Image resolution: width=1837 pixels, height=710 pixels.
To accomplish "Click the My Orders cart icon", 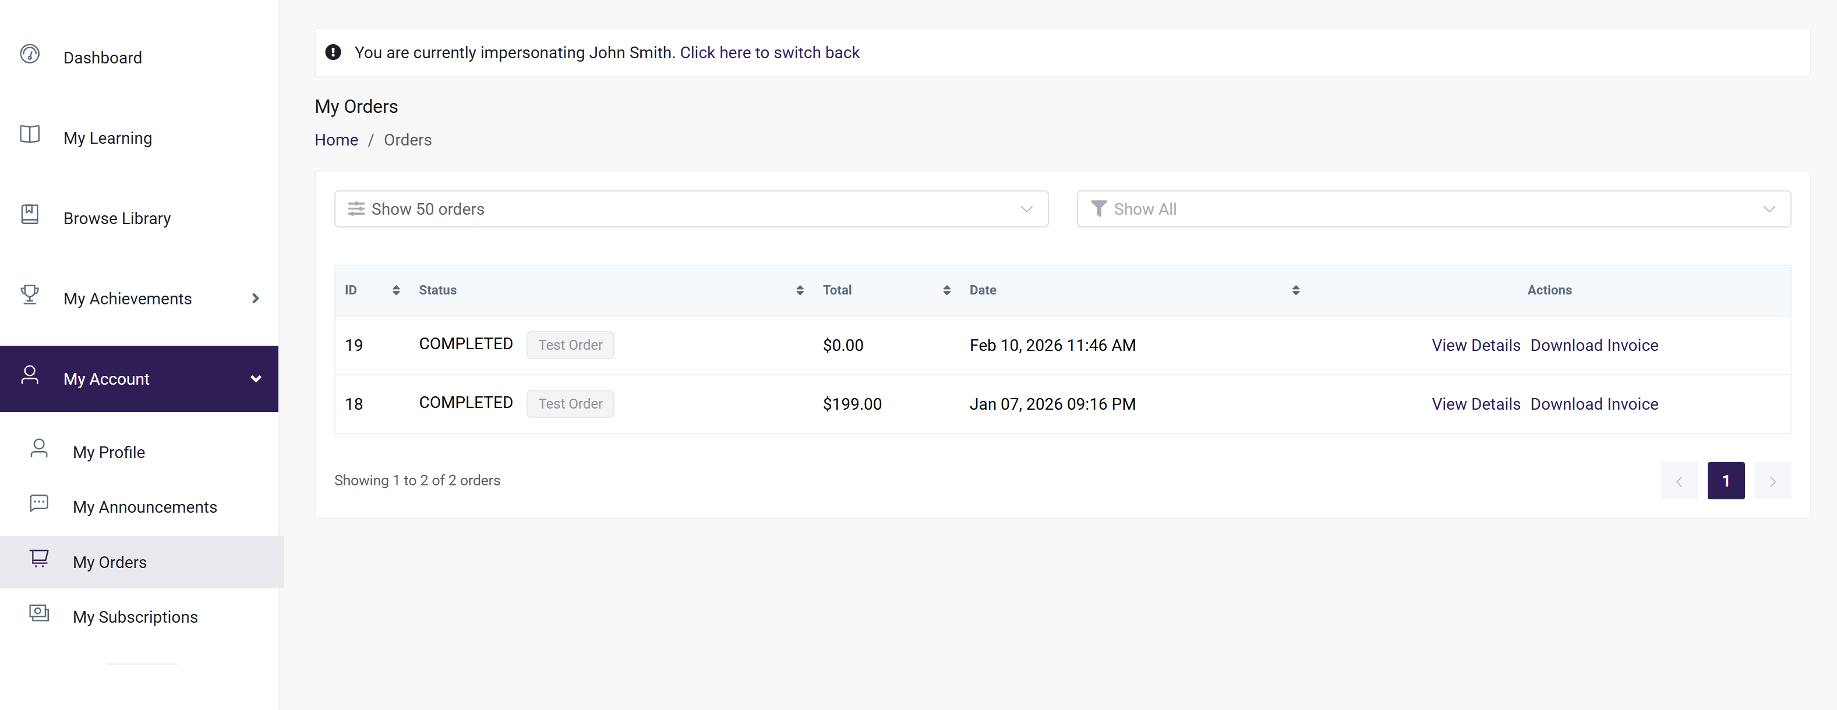I will click(39, 558).
